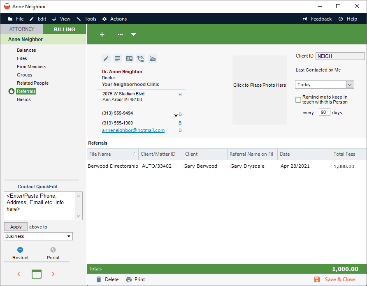Click the Portal icon
The width and height of the screenshot is (367, 286).
pos(53,250)
